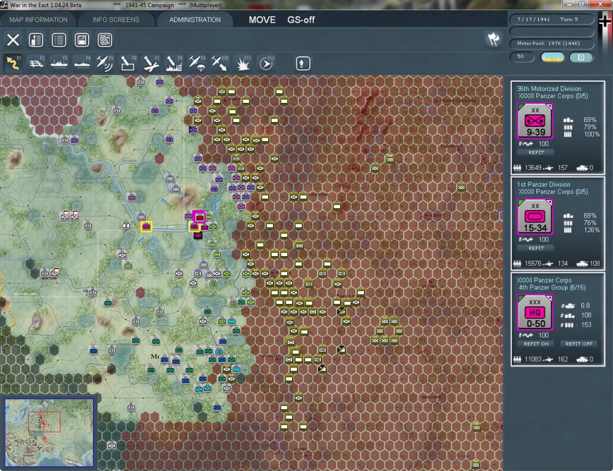The width and height of the screenshot is (613, 471).
Task: Open the preferences person-list icon
Action: pyautogui.click(x=36, y=40)
